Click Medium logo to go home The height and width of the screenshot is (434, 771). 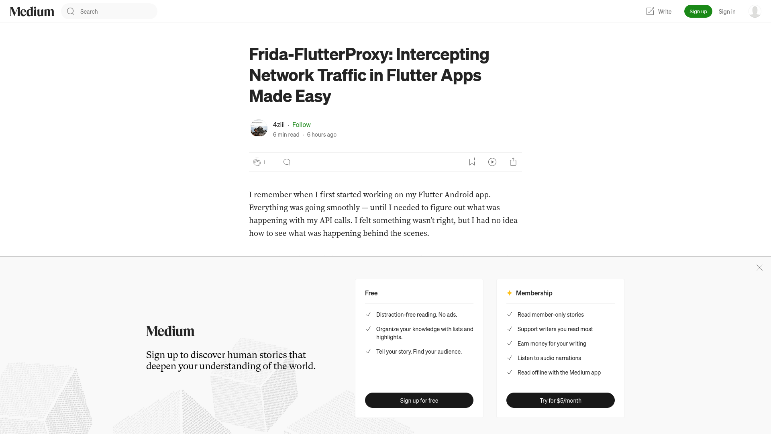[32, 11]
